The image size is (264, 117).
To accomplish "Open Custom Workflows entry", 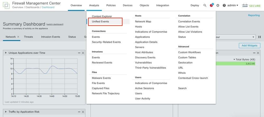I will coord(189,52).
